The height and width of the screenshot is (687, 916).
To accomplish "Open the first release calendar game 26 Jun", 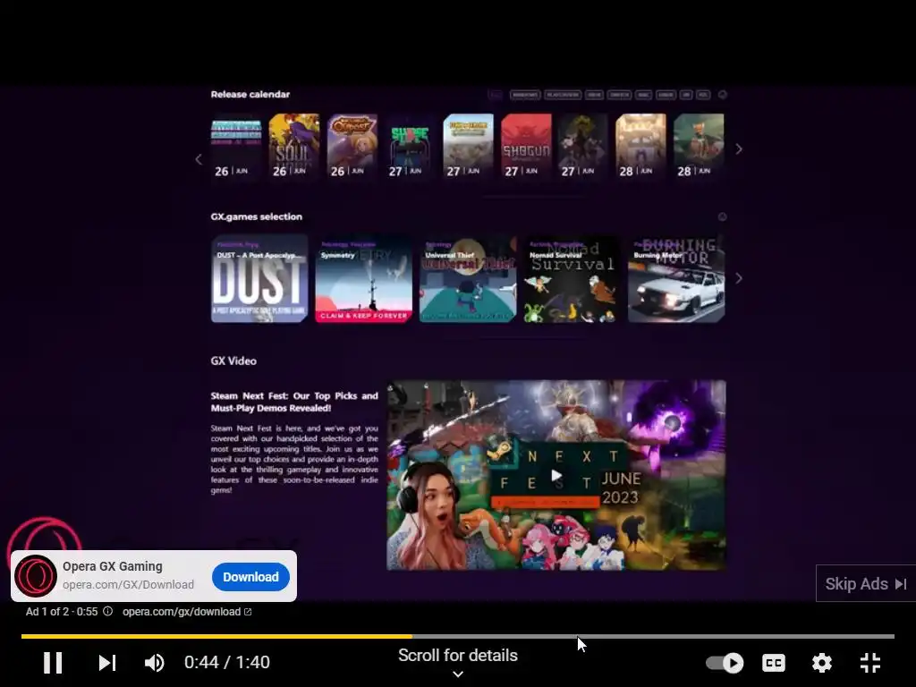I will (236, 147).
